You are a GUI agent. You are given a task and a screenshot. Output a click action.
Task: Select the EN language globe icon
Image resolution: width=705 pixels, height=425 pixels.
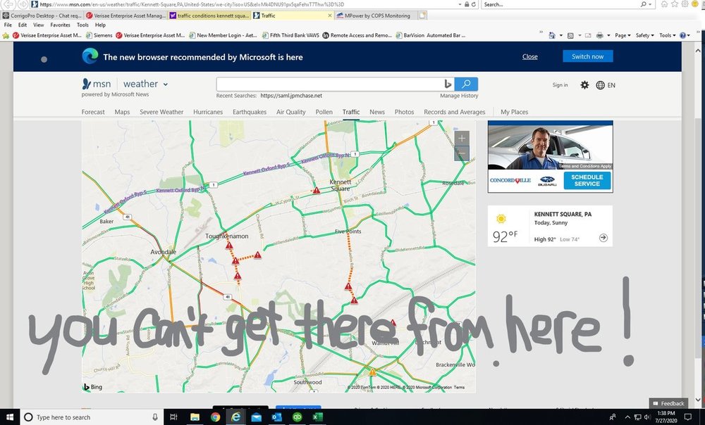click(601, 85)
